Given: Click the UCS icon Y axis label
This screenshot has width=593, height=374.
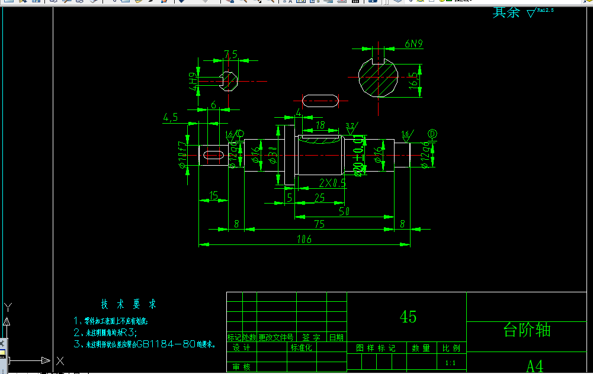Looking at the screenshot, I should [x=8, y=307].
